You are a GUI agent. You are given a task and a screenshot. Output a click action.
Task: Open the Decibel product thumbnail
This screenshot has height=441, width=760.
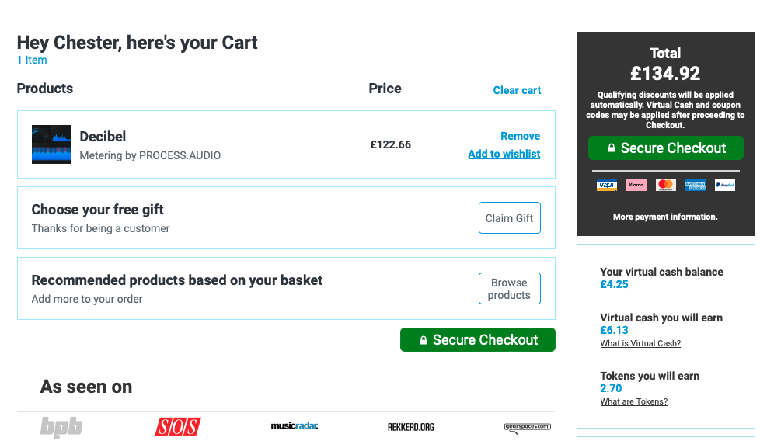(x=51, y=144)
